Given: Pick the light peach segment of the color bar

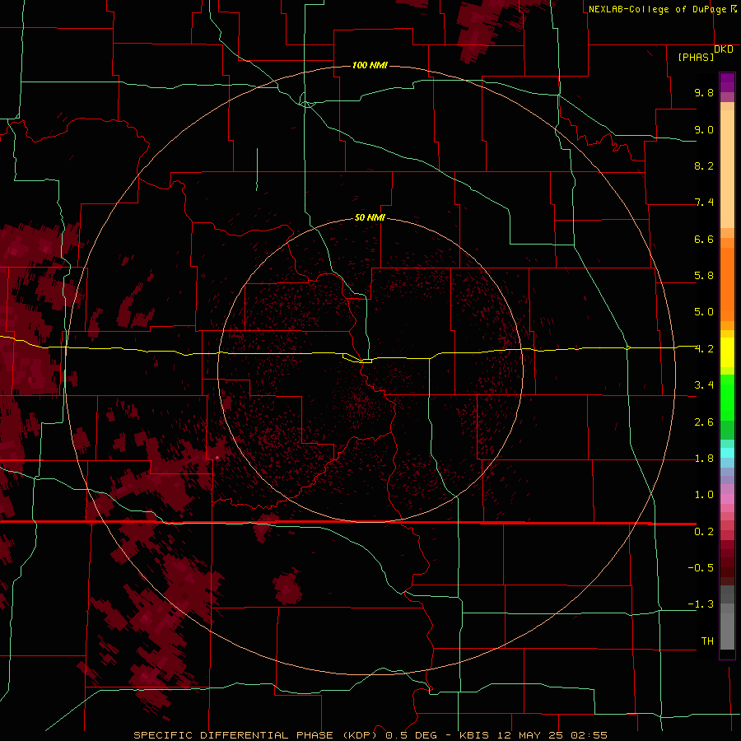Looking at the screenshot, I should [727, 168].
